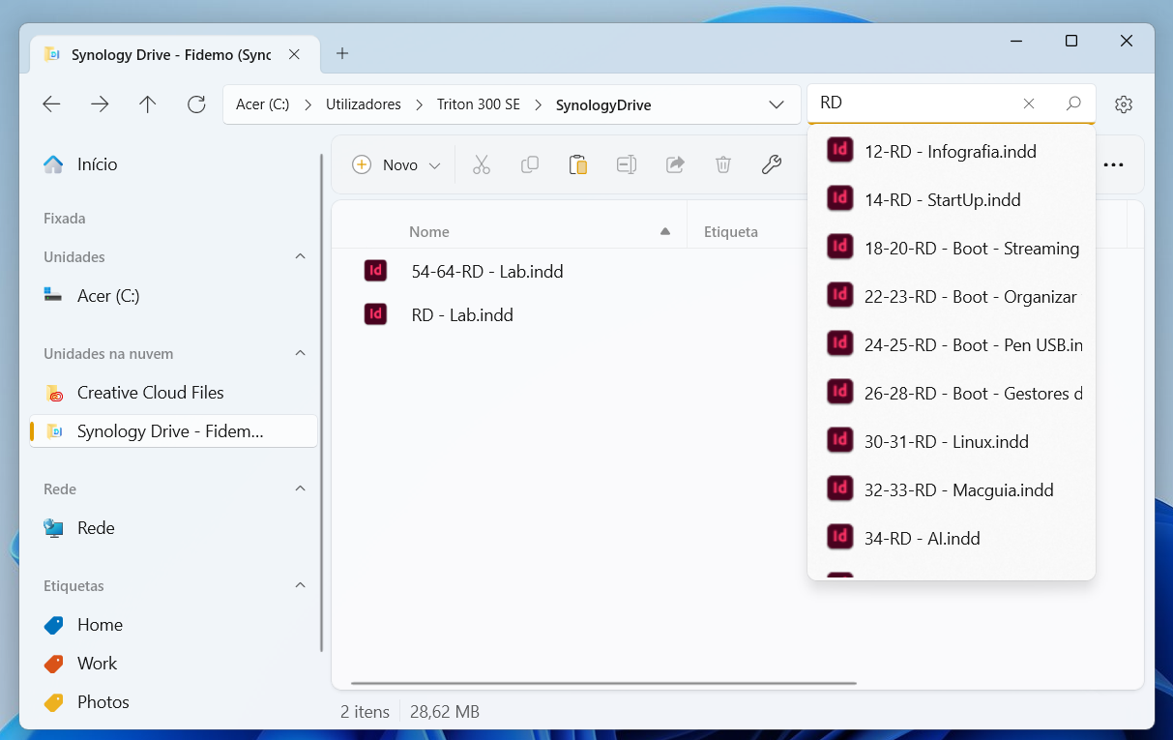Click the 2 itens status text
1173x740 pixels.
coord(365,712)
